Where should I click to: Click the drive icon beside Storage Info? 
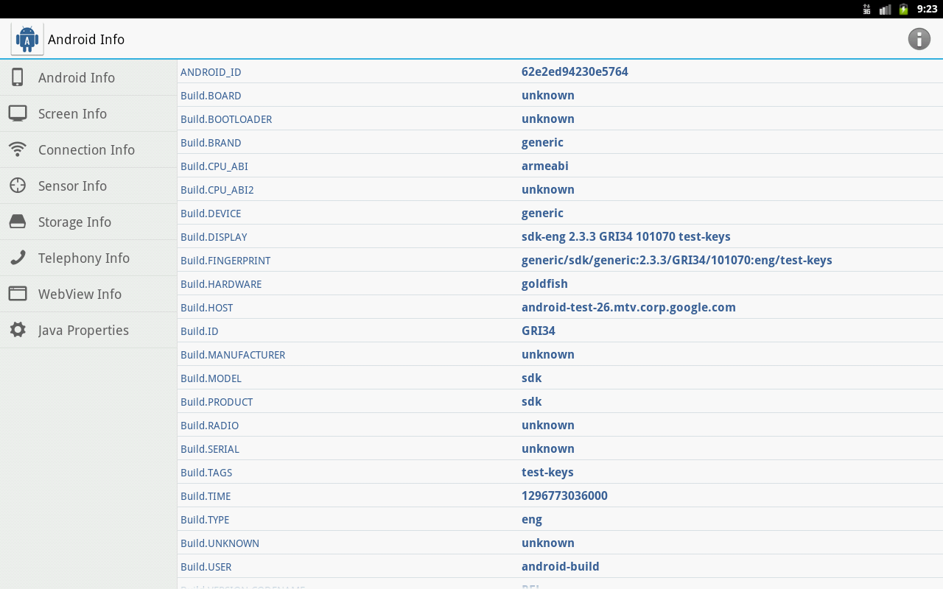(x=18, y=222)
